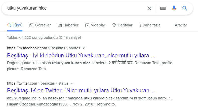Click the Videolar play icon

87,25
